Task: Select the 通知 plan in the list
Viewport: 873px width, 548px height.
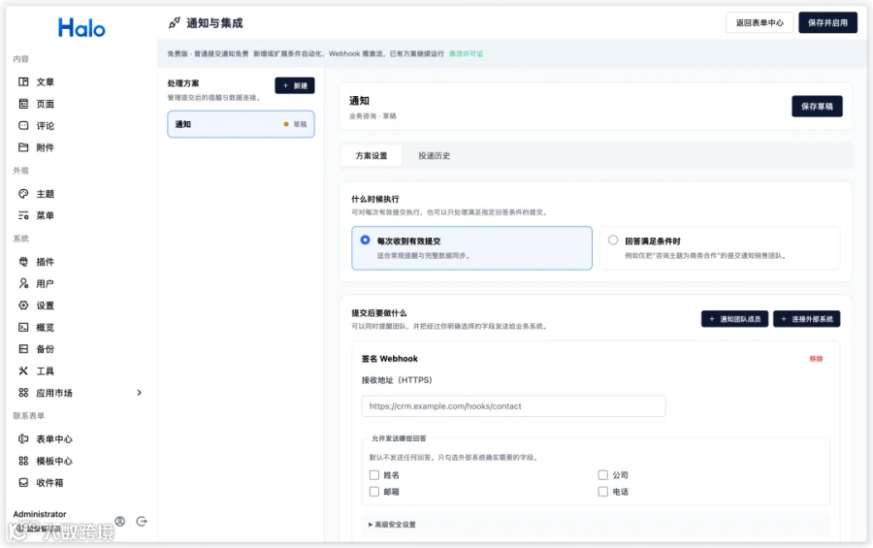Action: [241, 124]
